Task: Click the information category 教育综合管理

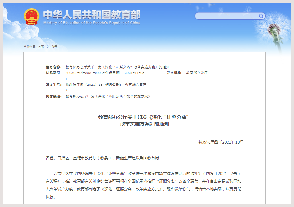Action: click(x=136, y=84)
